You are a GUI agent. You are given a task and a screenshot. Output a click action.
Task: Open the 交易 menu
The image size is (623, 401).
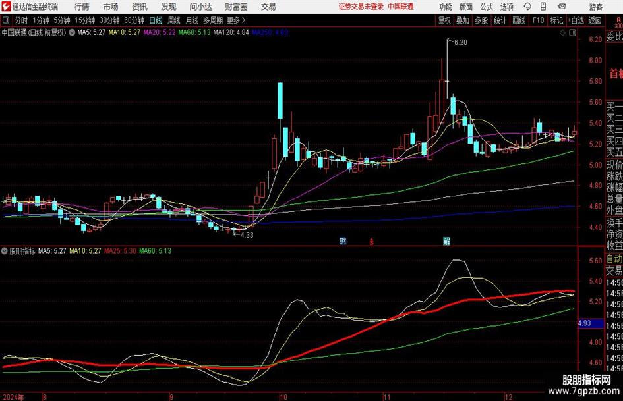pos(268,7)
